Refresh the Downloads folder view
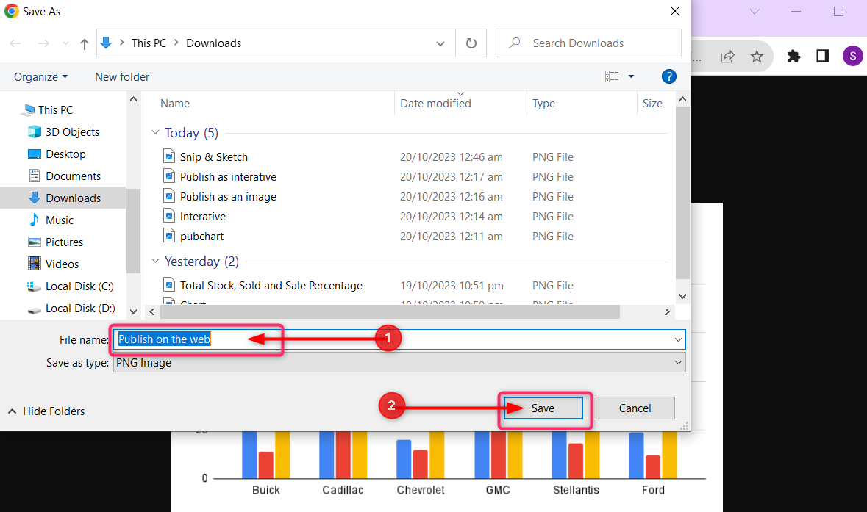 (x=471, y=43)
